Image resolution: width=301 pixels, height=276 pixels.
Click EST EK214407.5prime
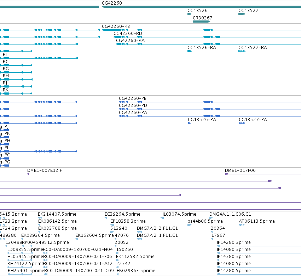[57, 214]
